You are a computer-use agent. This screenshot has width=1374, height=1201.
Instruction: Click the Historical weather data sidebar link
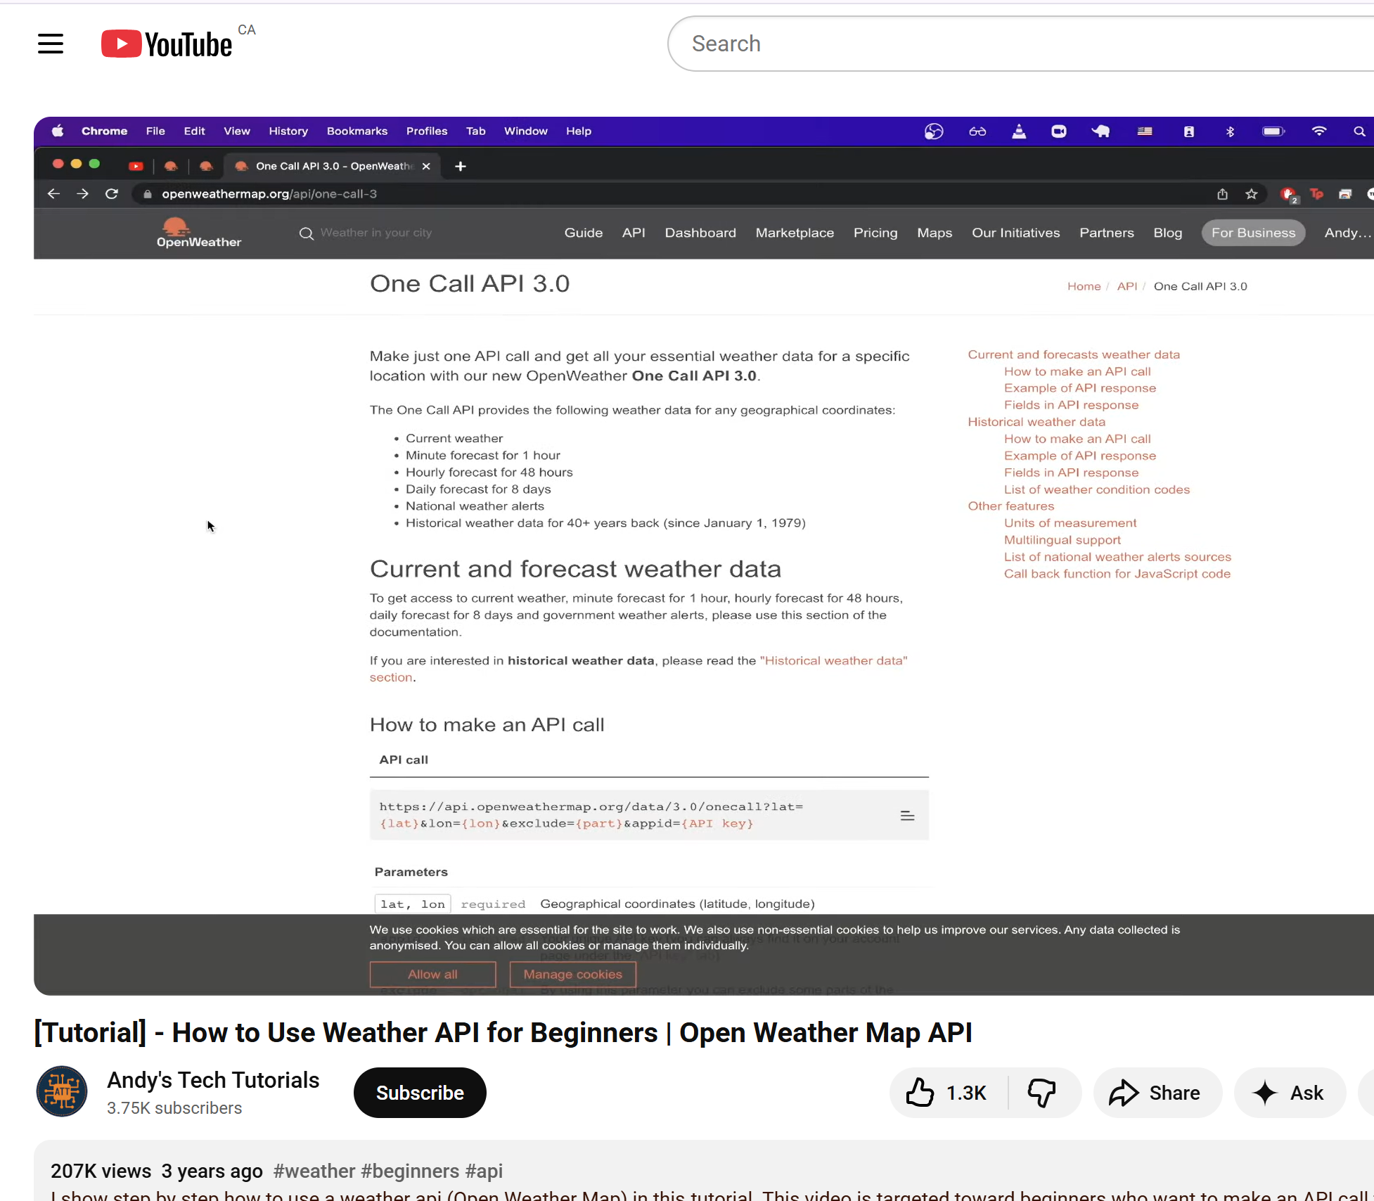pyautogui.click(x=1036, y=422)
